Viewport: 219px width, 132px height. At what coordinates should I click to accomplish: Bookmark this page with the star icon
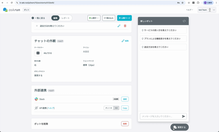[182, 3]
